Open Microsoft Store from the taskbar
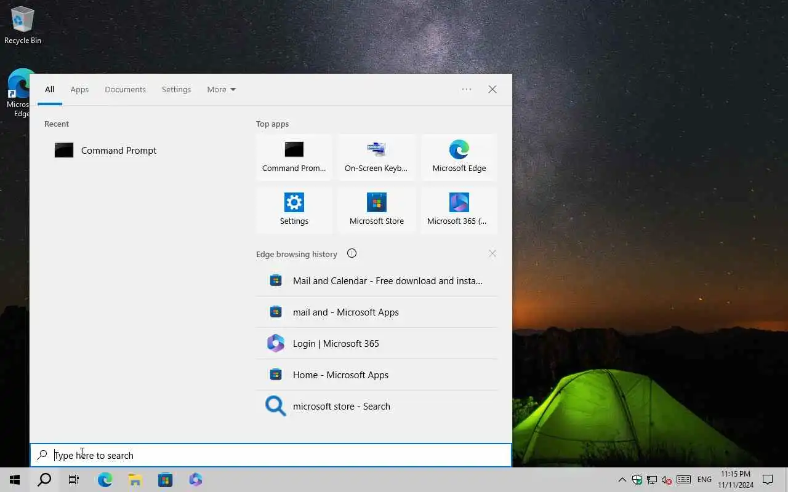The width and height of the screenshot is (788, 492). [165, 480]
